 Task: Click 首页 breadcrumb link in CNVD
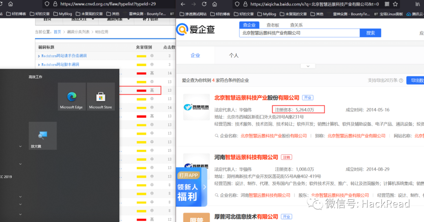coord(57,32)
